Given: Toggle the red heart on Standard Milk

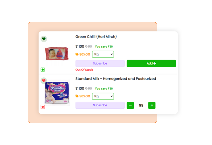Looking at the screenshot, I should coord(44,81).
